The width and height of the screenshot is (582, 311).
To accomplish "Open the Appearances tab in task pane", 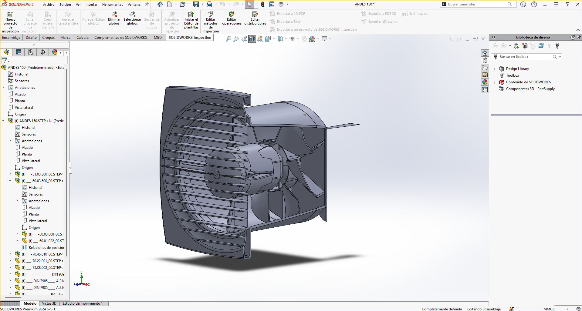I will point(485,82).
